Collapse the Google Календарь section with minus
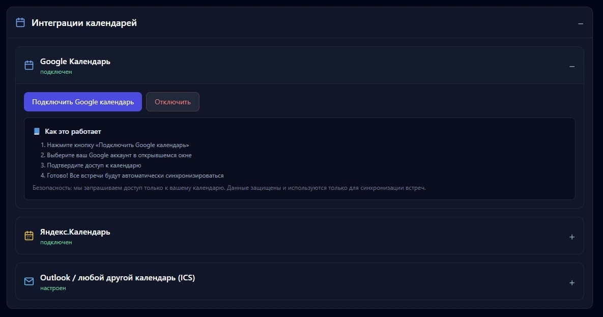Viewport: 603px width, 317px height. pos(572,66)
